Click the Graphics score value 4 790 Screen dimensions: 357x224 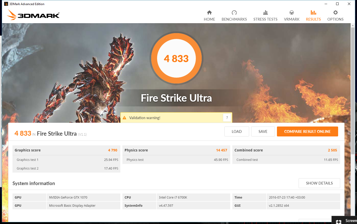(113, 150)
